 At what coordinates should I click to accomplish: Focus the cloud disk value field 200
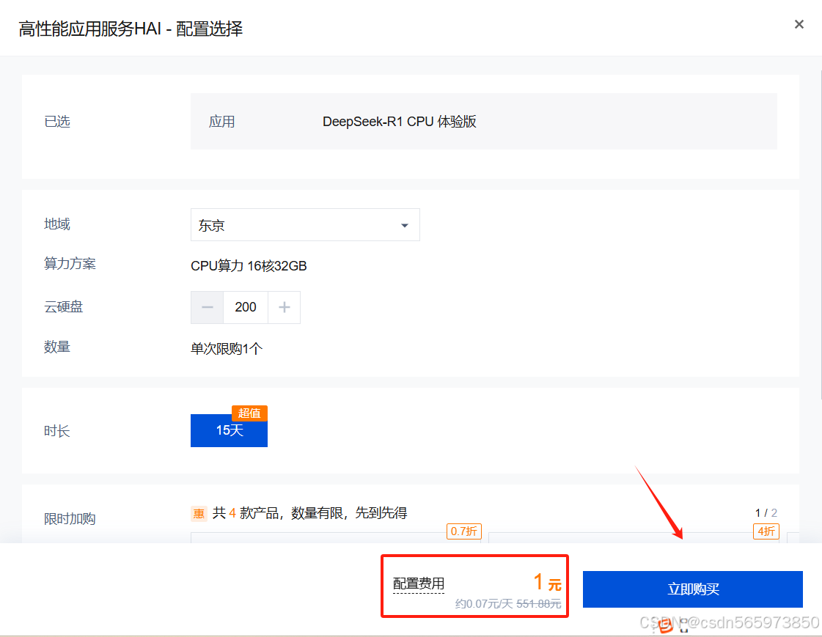click(246, 307)
